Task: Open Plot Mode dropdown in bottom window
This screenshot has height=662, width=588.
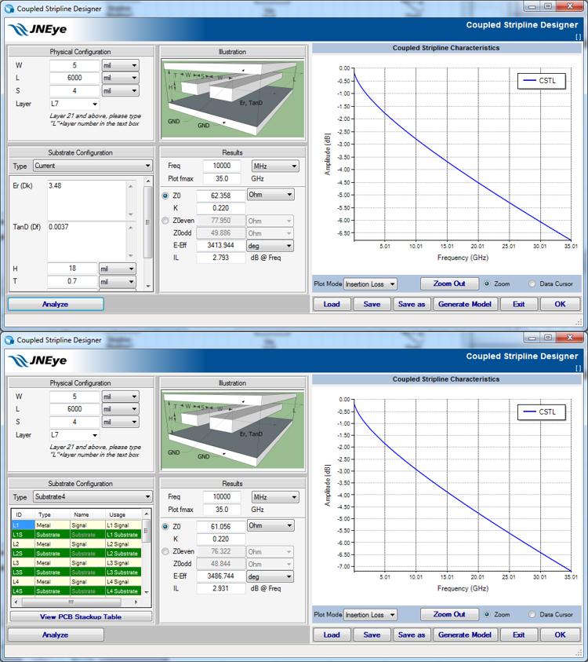Action: click(x=371, y=615)
